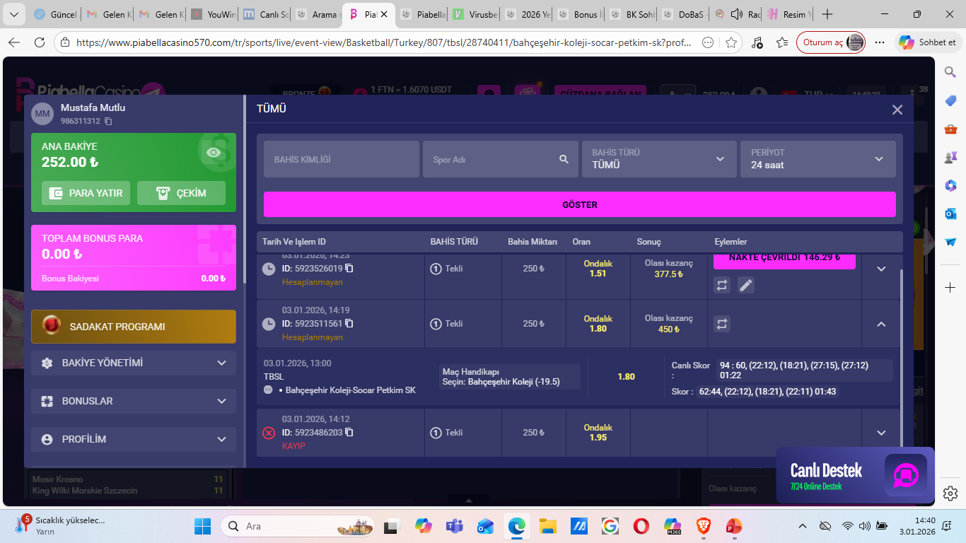Open the Sohbet et Copilot button
This screenshot has height=543, width=966.
pos(928,42)
